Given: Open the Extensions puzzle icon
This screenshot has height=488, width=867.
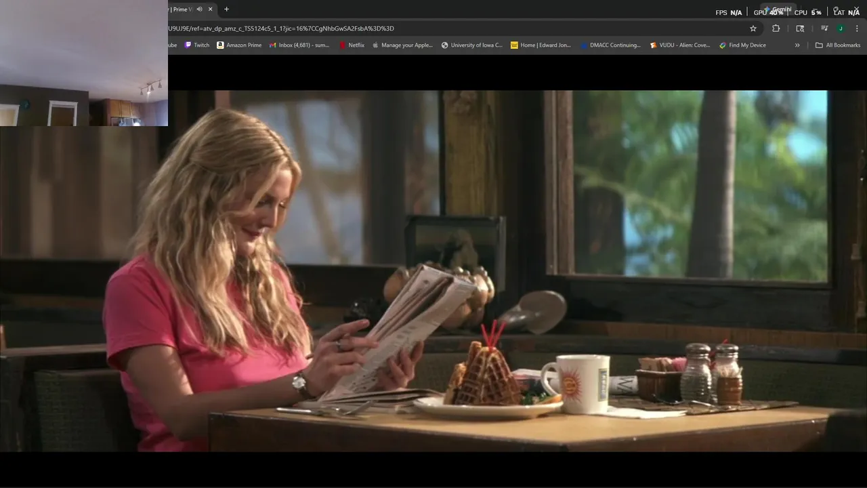Looking at the screenshot, I should pyautogui.click(x=776, y=28).
